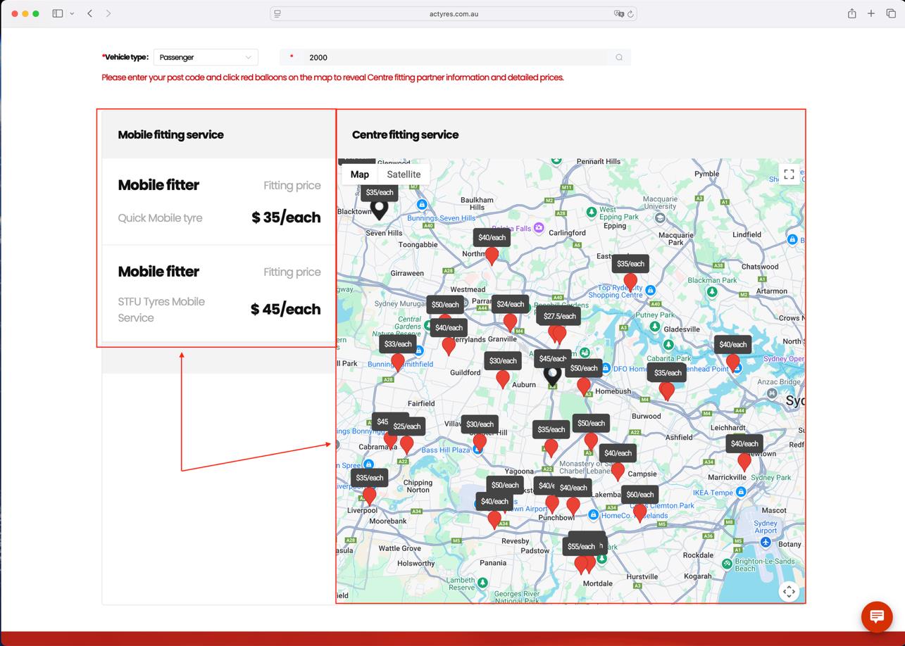905x646 pixels.
Task: Open the red live chat bubble
Action: click(877, 616)
